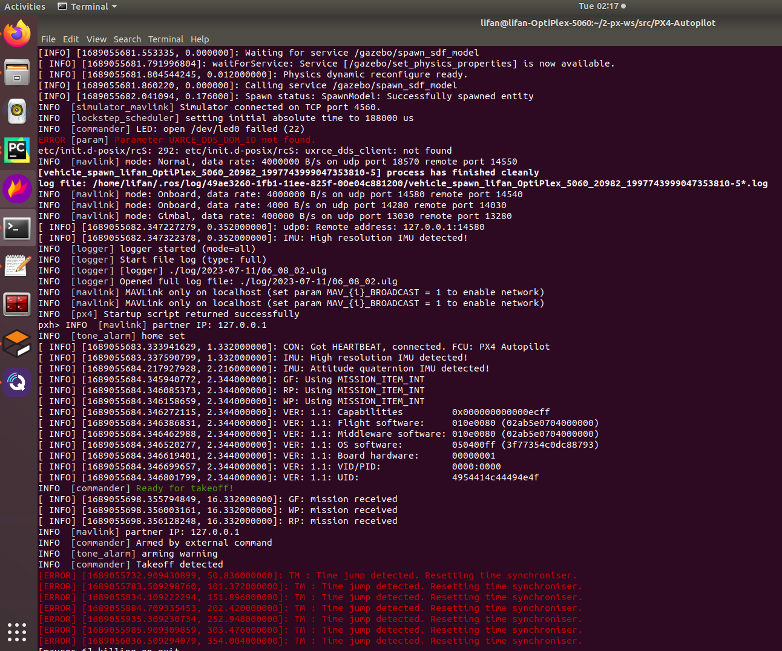
Task: Launch Terminator from the red terminal dock icon
Action: coord(16,304)
